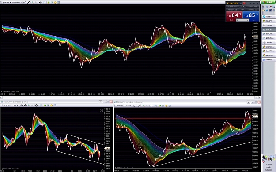The image size is (276, 172).
Task: Select the drawing pen tool in top chart toolbar
Action: [29, 3]
